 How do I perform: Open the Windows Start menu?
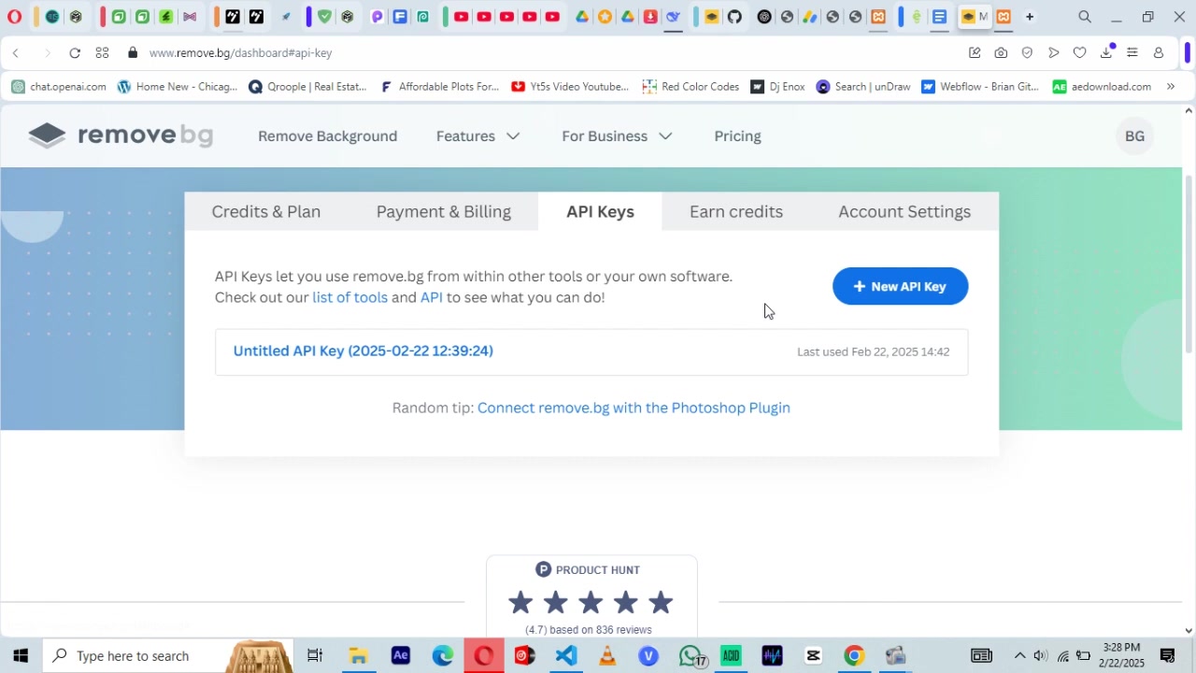(x=21, y=655)
